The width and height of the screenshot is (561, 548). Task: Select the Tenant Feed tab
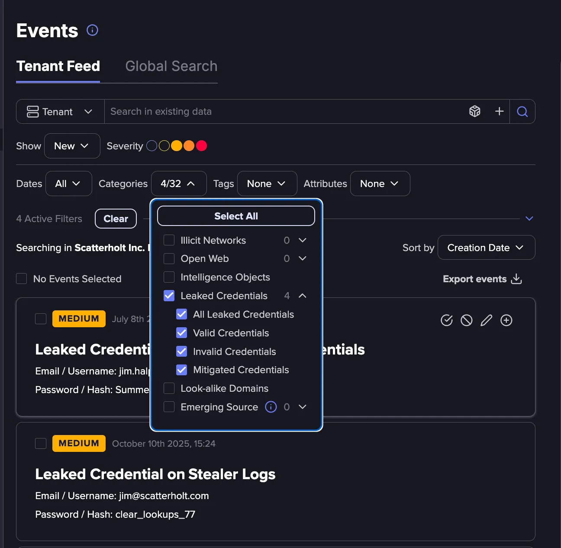click(x=58, y=66)
